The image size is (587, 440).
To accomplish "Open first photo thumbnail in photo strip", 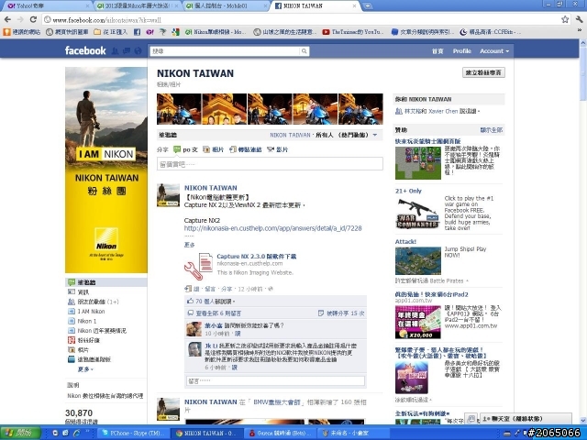I will coord(179,109).
